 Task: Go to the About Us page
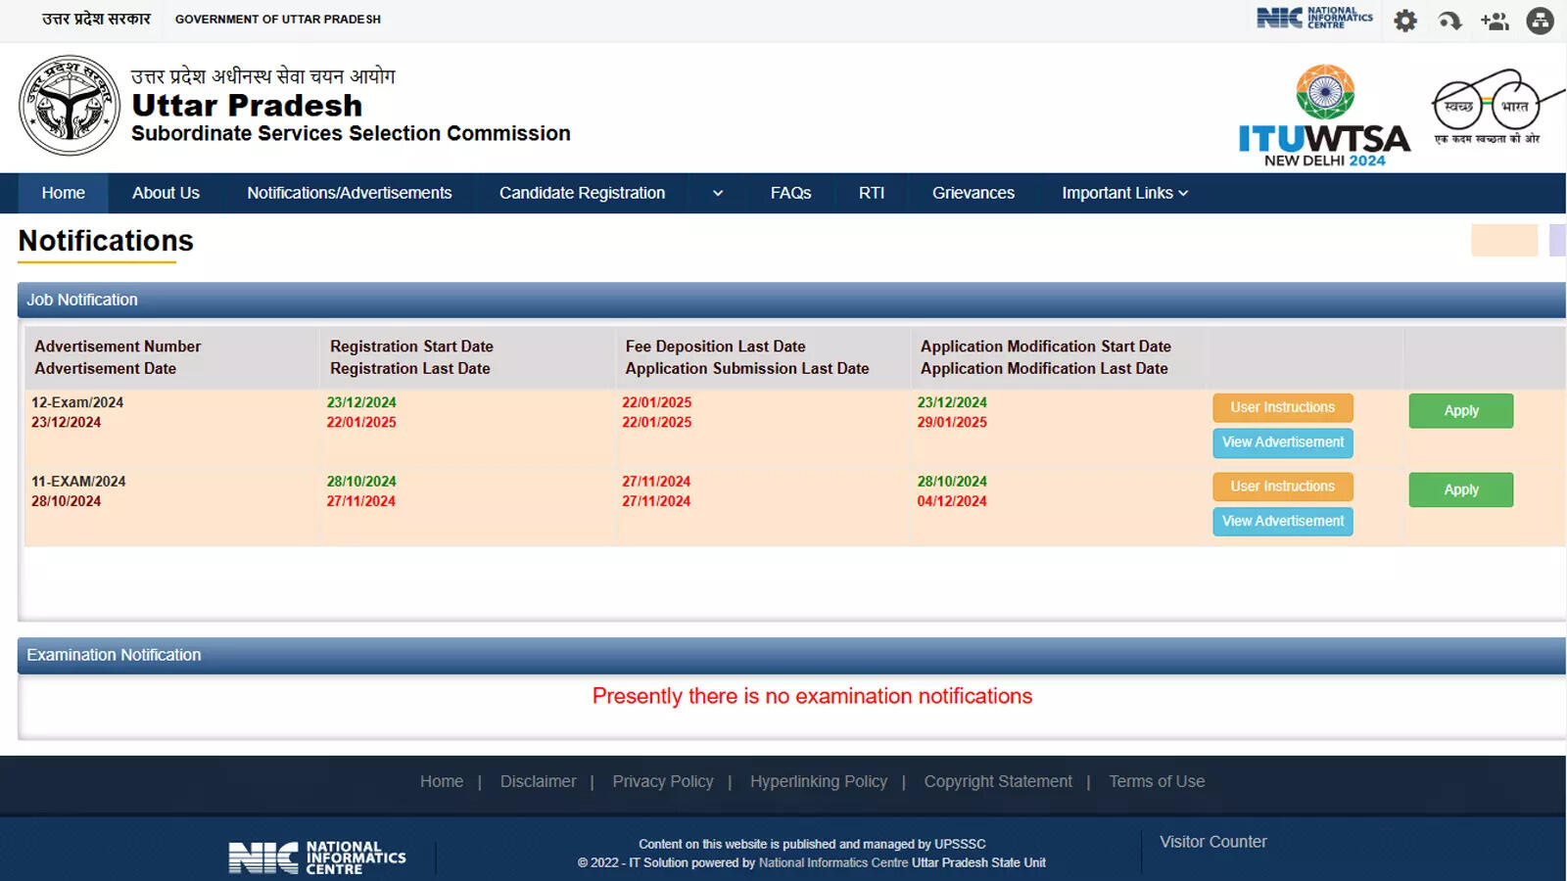166,194
